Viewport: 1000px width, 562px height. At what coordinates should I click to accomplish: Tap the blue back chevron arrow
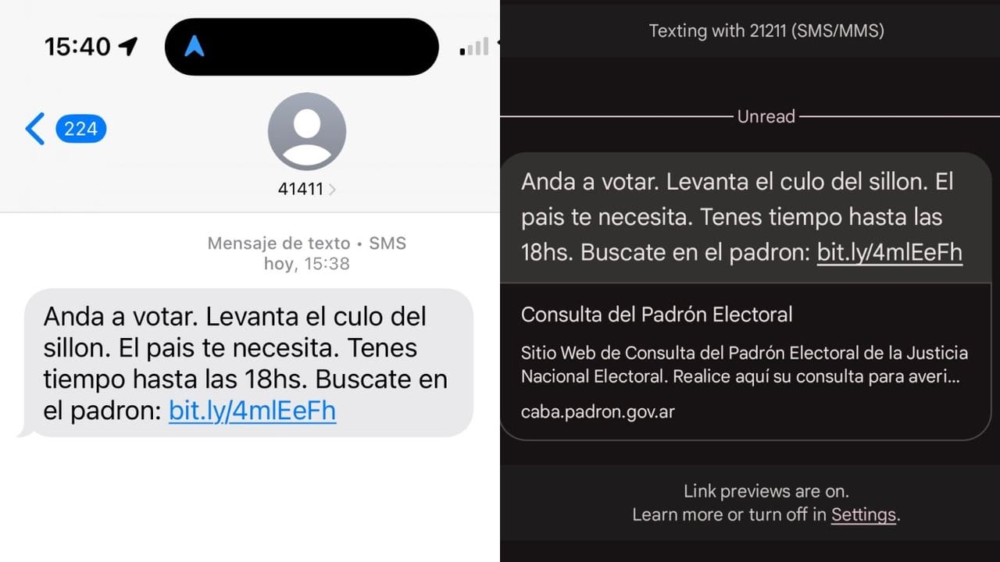pos(35,129)
